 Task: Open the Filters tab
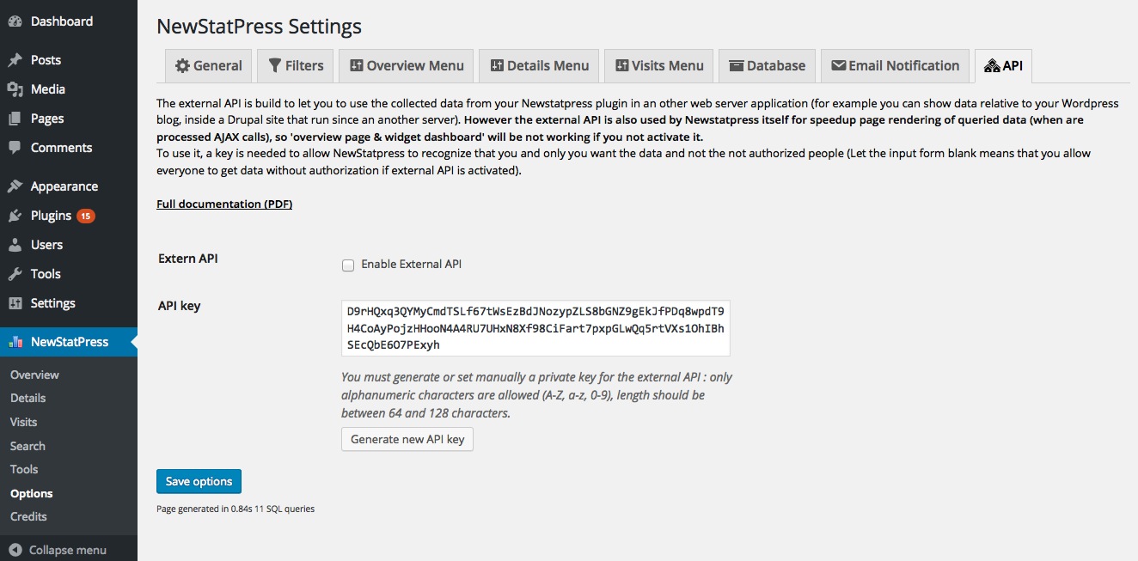[295, 66]
